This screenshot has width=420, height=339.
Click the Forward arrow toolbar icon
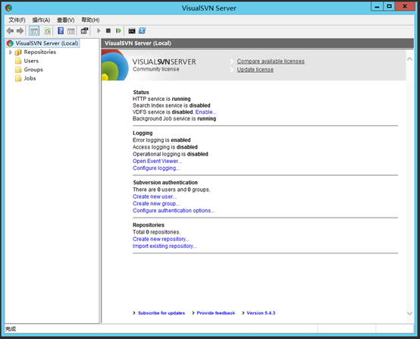[20, 31]
